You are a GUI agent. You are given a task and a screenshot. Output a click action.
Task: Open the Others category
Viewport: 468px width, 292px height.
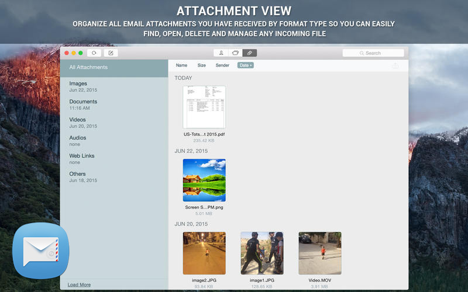click(x=114, y=177)
